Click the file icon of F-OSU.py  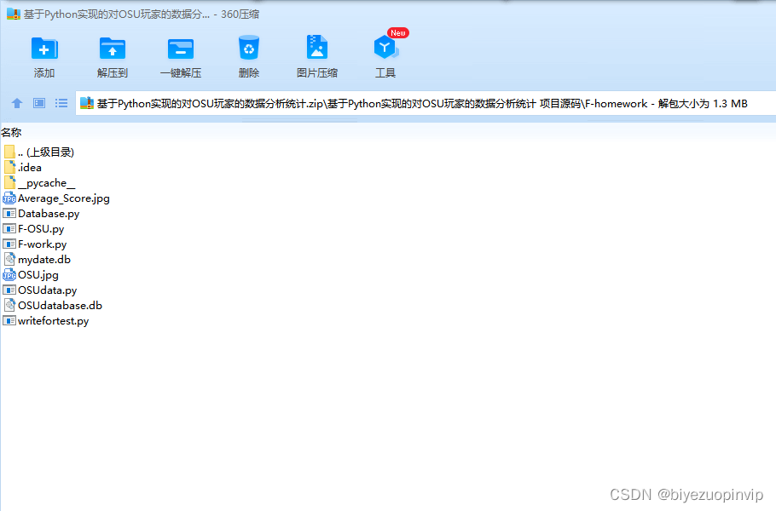coord(9,229)
